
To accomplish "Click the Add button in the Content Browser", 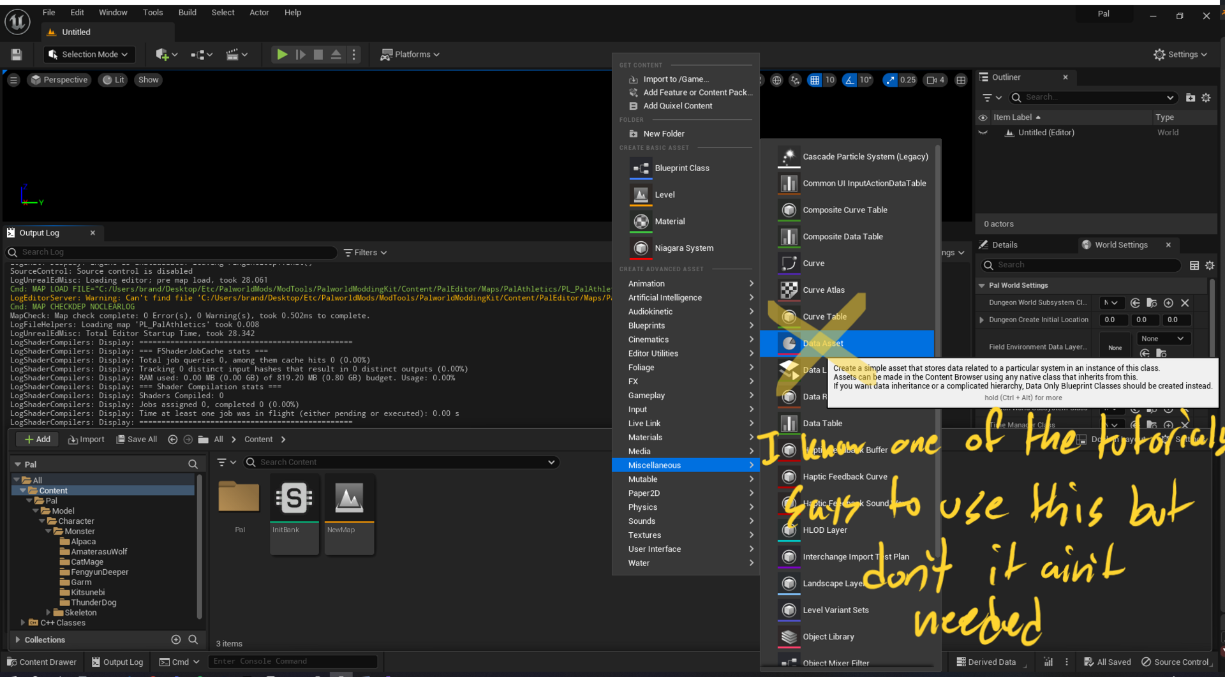I will (x=37, y=440).
